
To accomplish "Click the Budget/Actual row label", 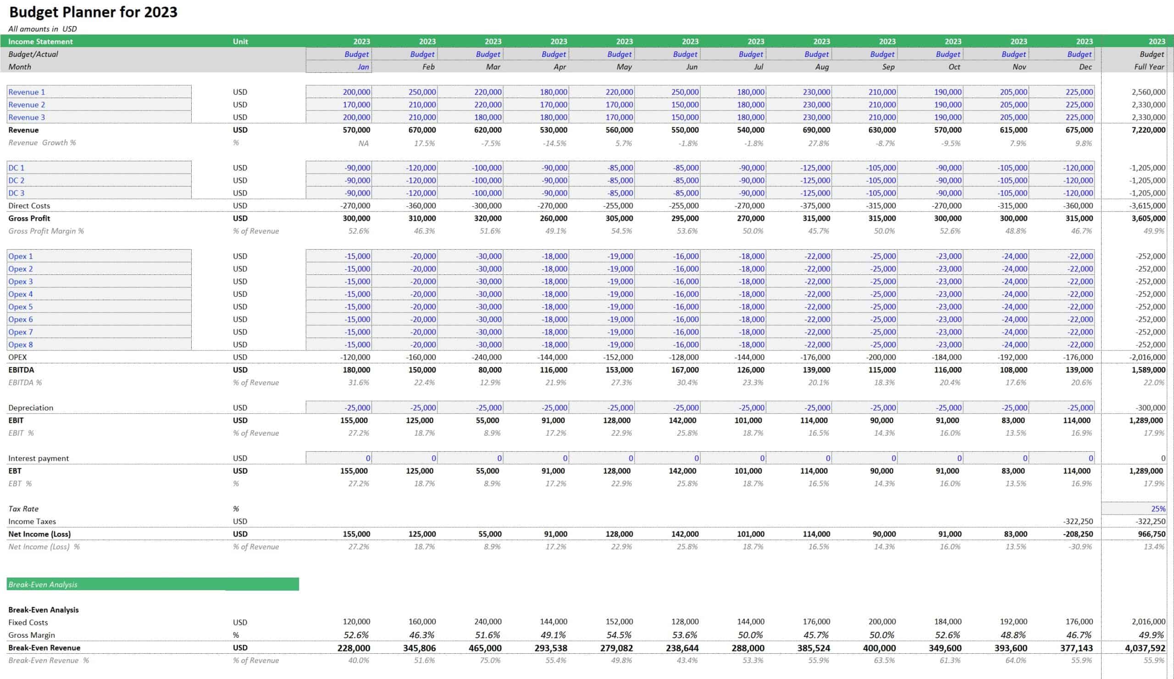I will pyautogui.click(x=33, y=54).
